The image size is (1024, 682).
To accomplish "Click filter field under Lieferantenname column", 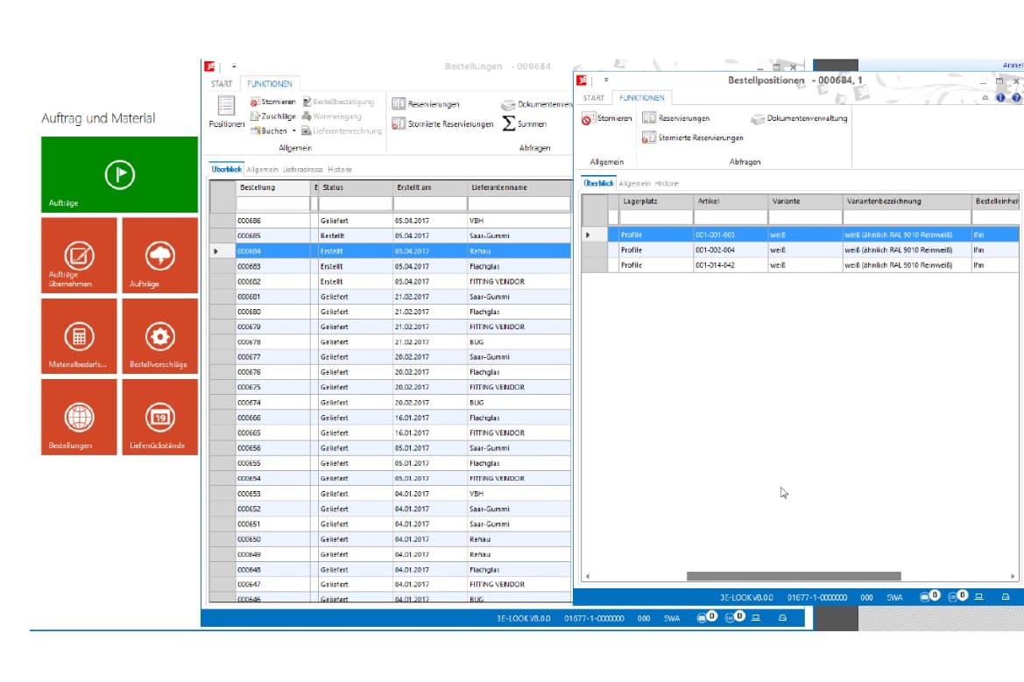I will pos(519,204).
